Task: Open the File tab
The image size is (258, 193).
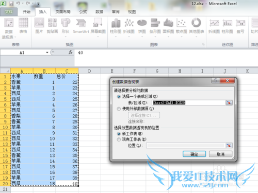Action: [x=9, y=12]
